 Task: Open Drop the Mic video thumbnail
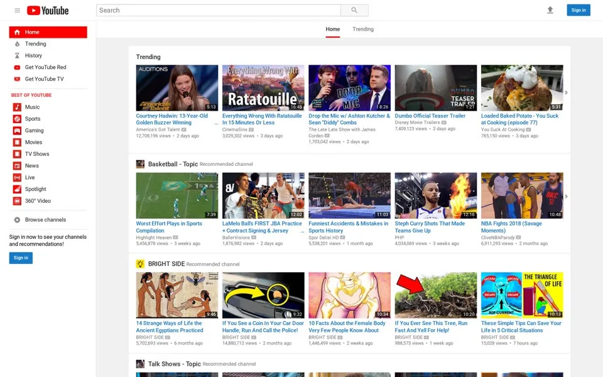349,88
